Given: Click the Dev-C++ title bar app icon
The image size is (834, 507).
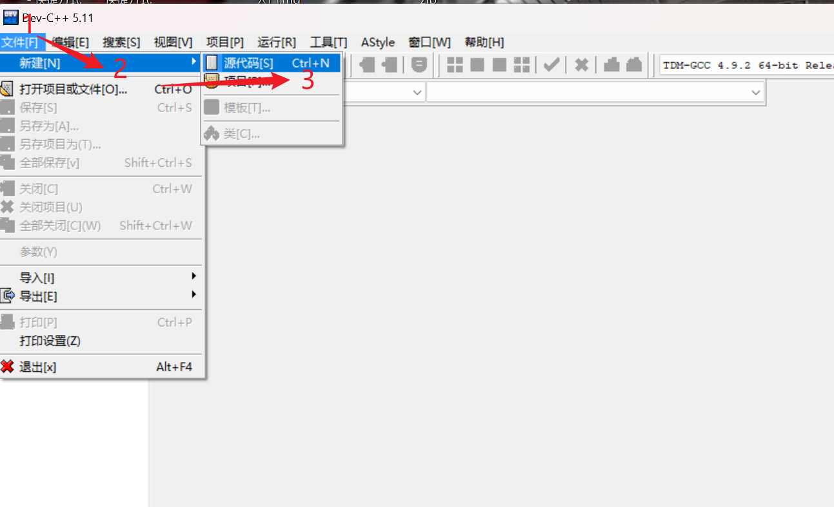Looking at the screenshot, I should 11,18.
